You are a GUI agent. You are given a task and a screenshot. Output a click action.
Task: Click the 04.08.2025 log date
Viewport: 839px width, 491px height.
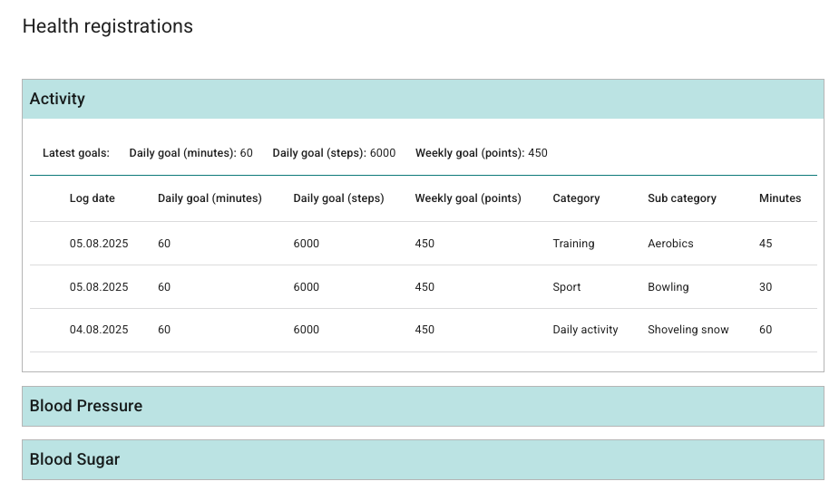click(x=99, y=330)
